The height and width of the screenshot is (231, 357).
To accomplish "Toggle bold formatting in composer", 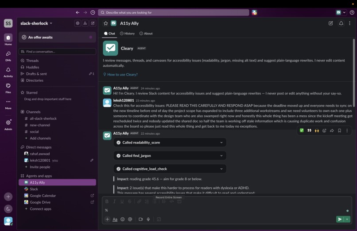I will pyautogui.click(x=107, y=201).
